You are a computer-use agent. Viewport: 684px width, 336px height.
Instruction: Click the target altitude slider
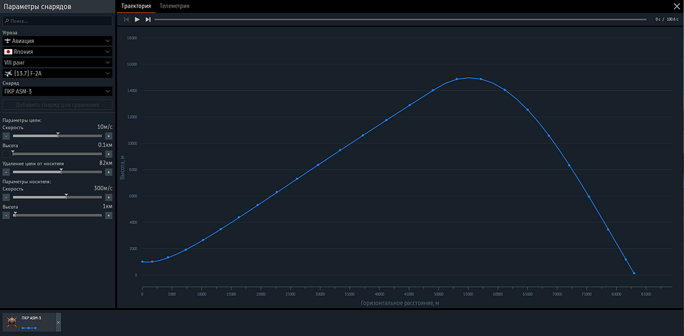(x=57, y=154)
